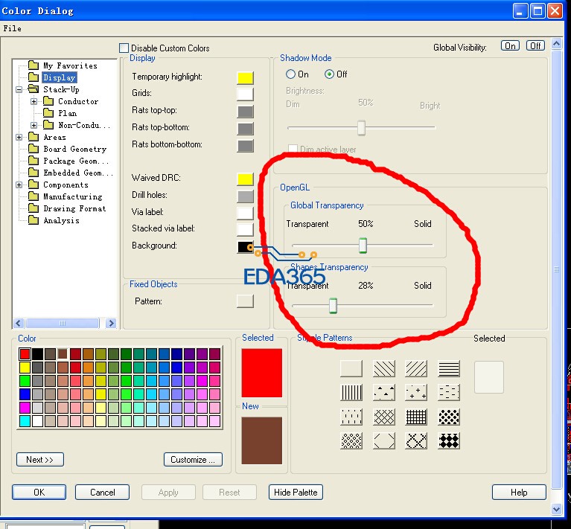Screen dimensions: 571x529
Task: Expand the Components tree node
Action: tap(19, 185)
